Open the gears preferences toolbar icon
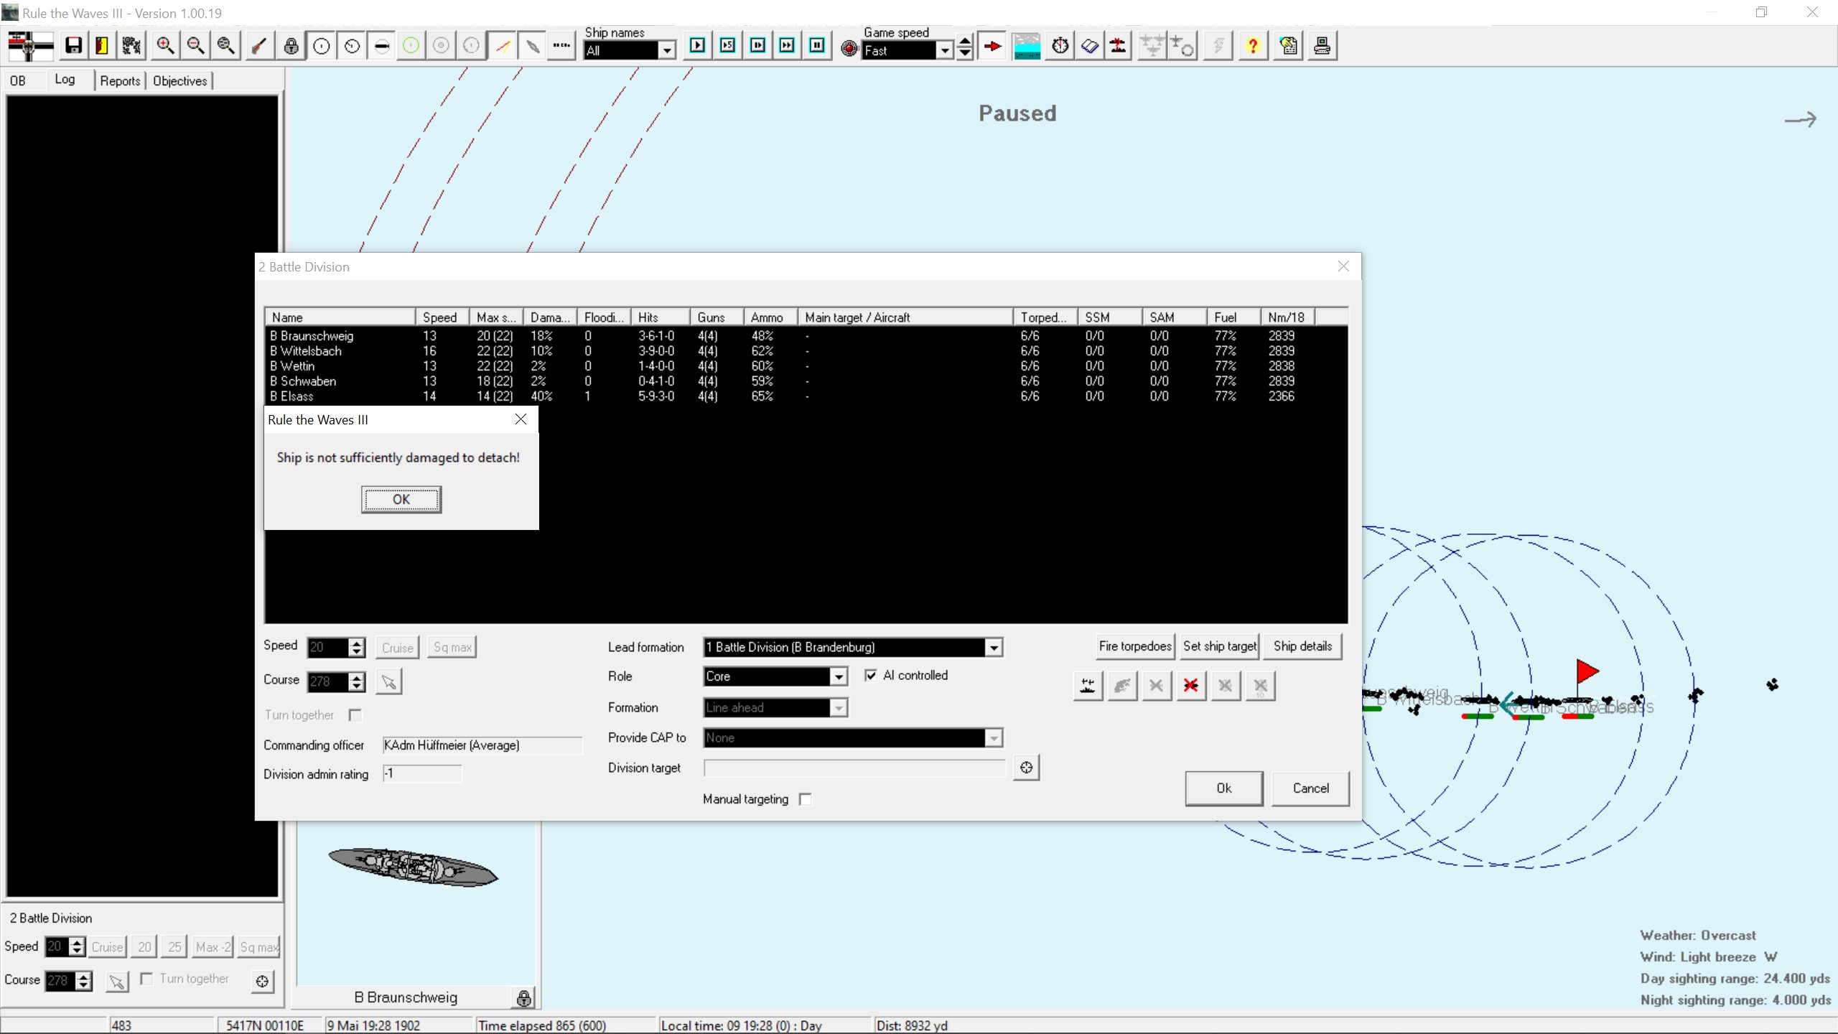This screenshot has height=1034, width=1838. point(131,46)
